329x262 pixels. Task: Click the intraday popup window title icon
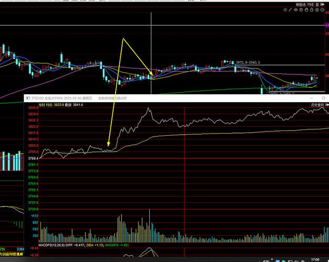(x=28, y=98)
